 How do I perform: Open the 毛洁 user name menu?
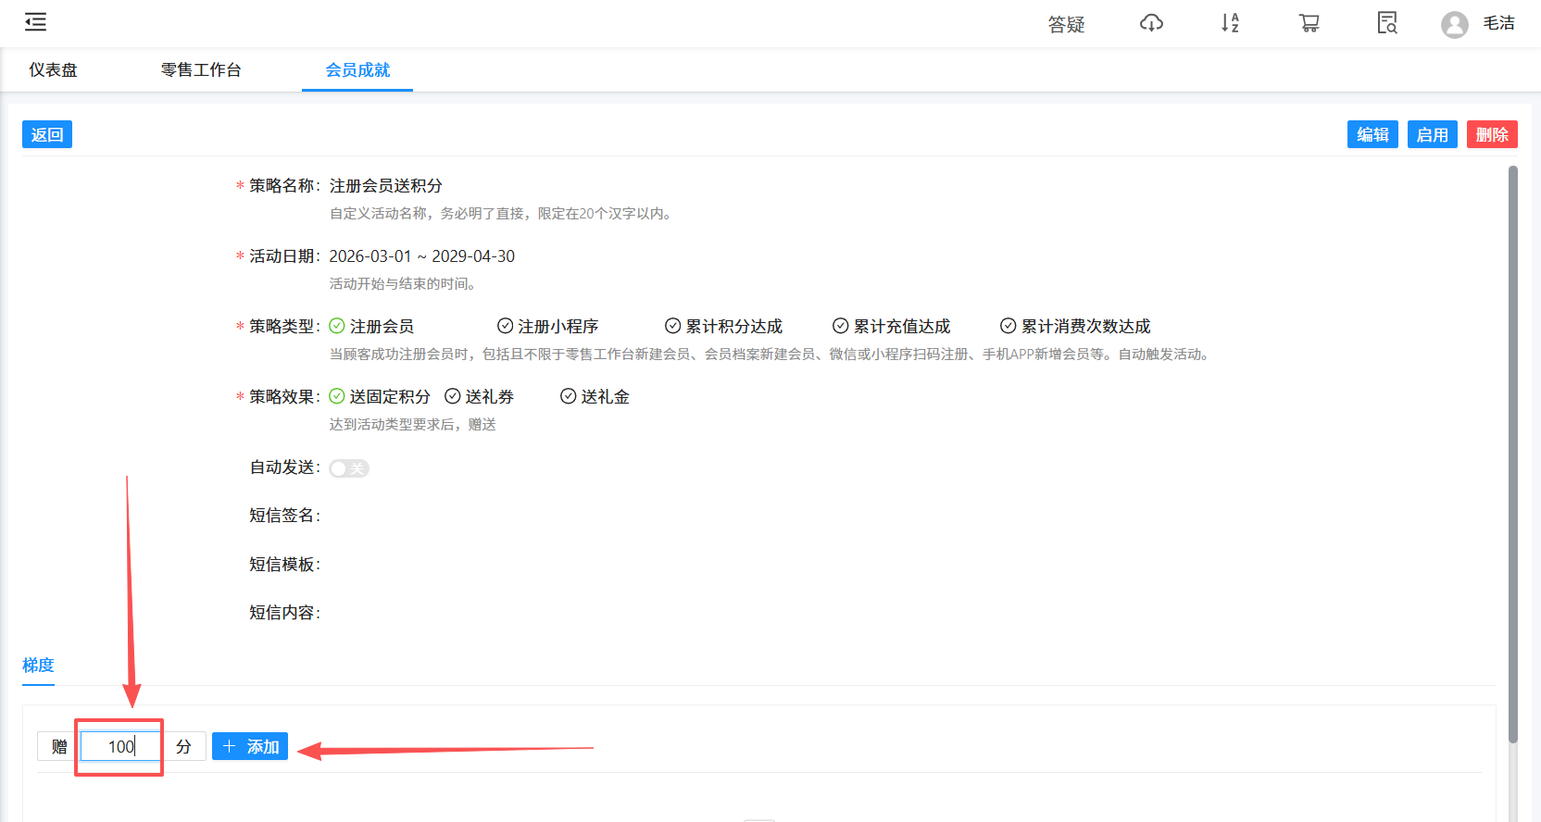tap(1498, 23)
